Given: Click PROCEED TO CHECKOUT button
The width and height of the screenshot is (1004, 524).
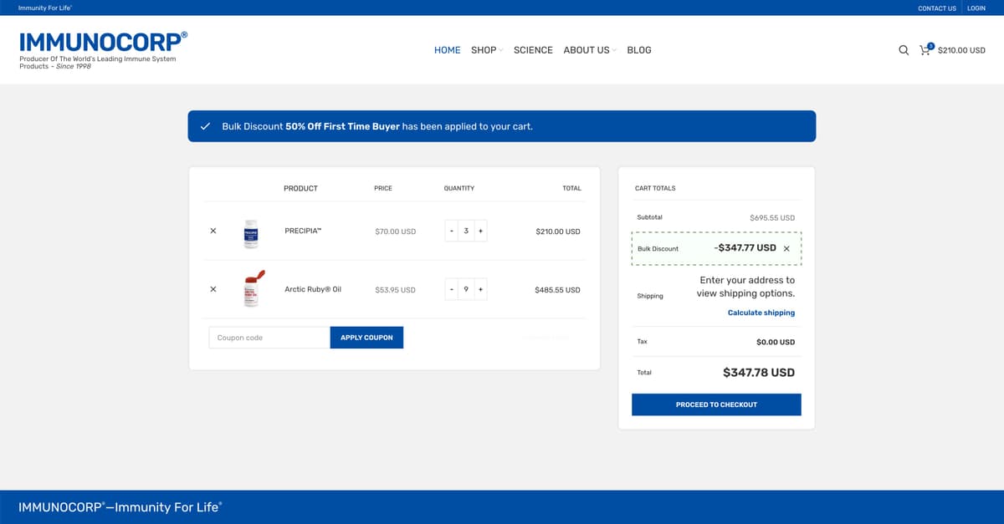Looking at the screenshot, I should tap(716, 404).
